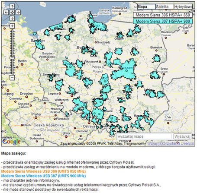Click the blue 'Modem Sierra Wireless USB 307' text
The height and width of the screenshot is (193, 197).
(x=43, y=176)
